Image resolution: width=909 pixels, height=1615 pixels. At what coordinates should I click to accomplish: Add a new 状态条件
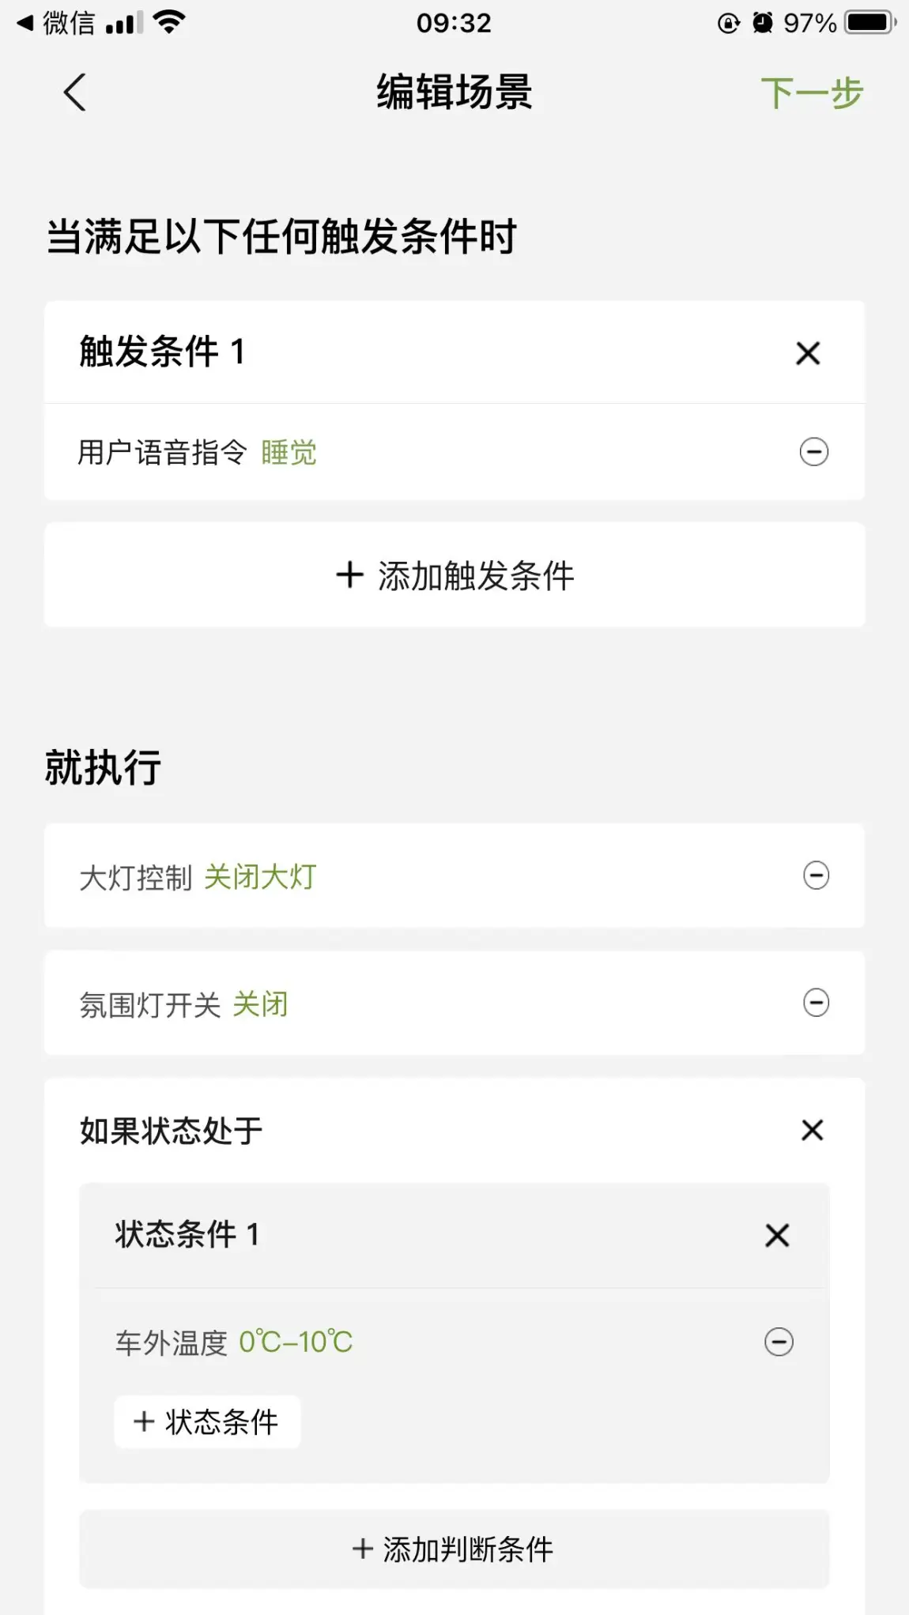click(x=207, y=1422)
